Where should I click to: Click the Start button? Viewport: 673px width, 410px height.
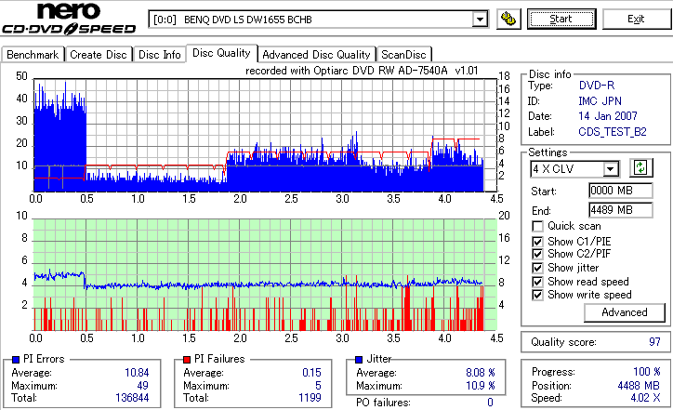[561, 20]
